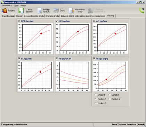Open the Pacjenci patients icon
This screenshot has width=146, height=127.
[5, 11]
